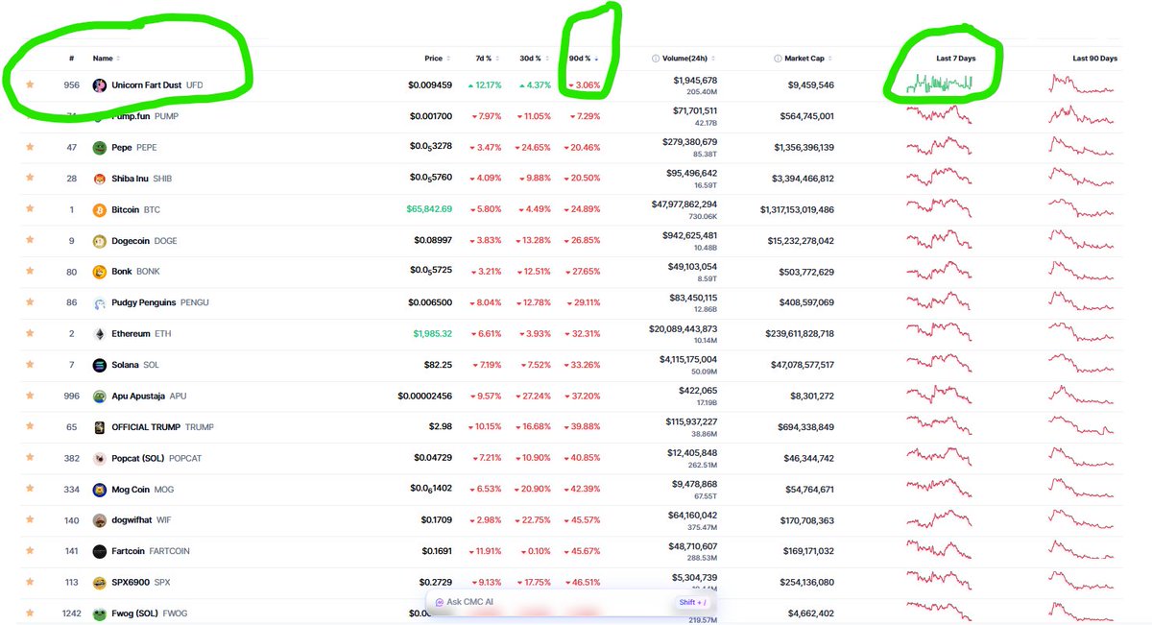Open the Pump.fun coin name link

(132, 116)
